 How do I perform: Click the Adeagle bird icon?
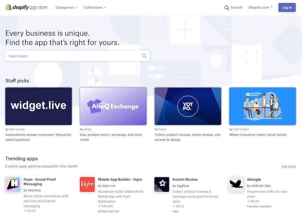pyautogui.click(x=236, y=184)
